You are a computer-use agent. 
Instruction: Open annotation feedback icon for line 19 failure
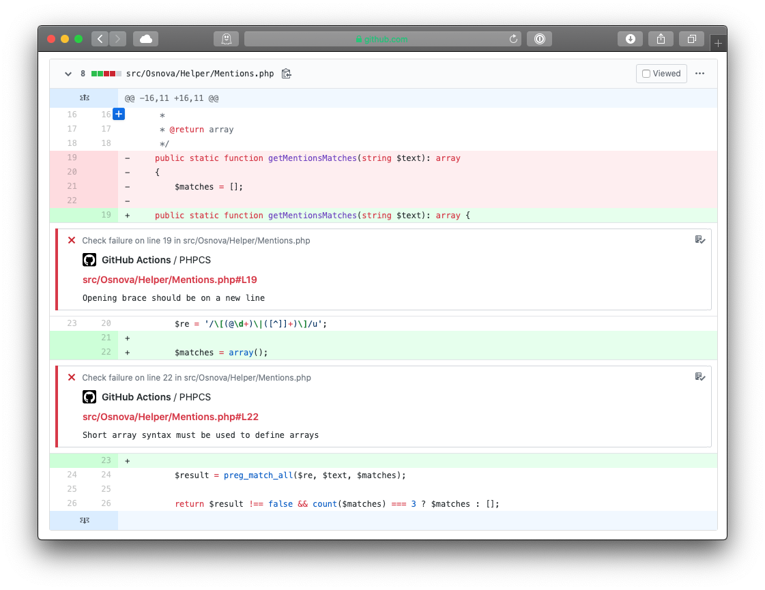pos(699,239)
